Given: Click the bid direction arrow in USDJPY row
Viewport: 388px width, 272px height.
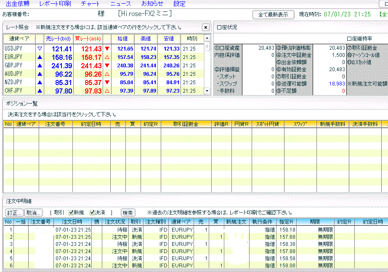Looking at the screenshot, I should click(x=40, y=48).
